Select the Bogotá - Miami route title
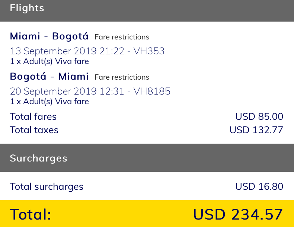This screenshot has height=227, width=294. 49,77
